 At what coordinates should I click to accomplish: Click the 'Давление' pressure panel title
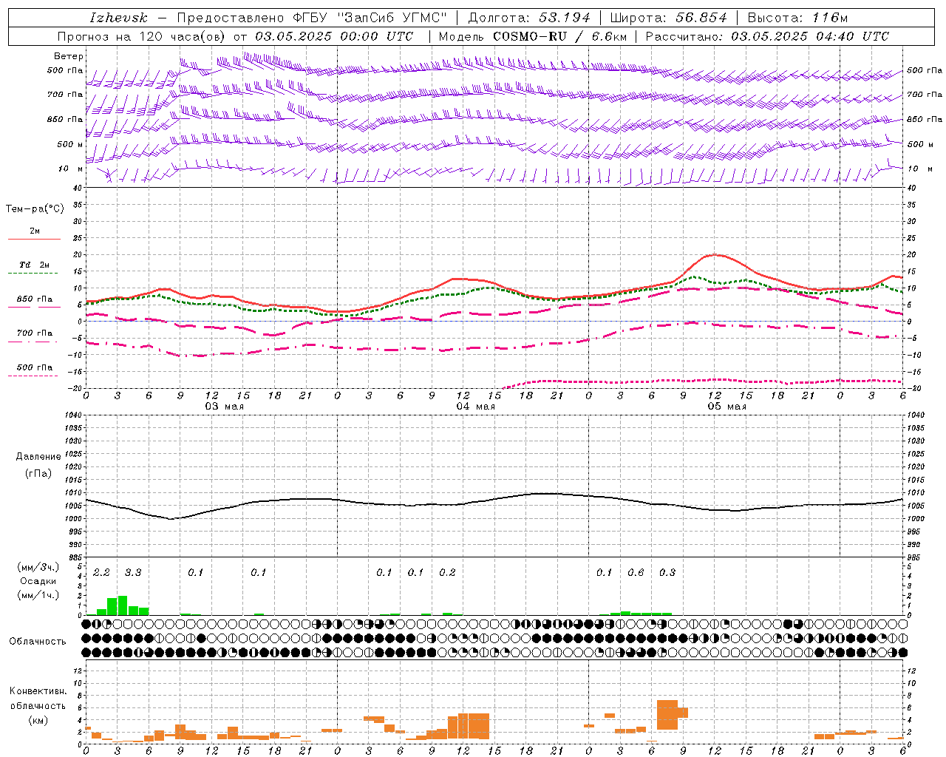38,457
